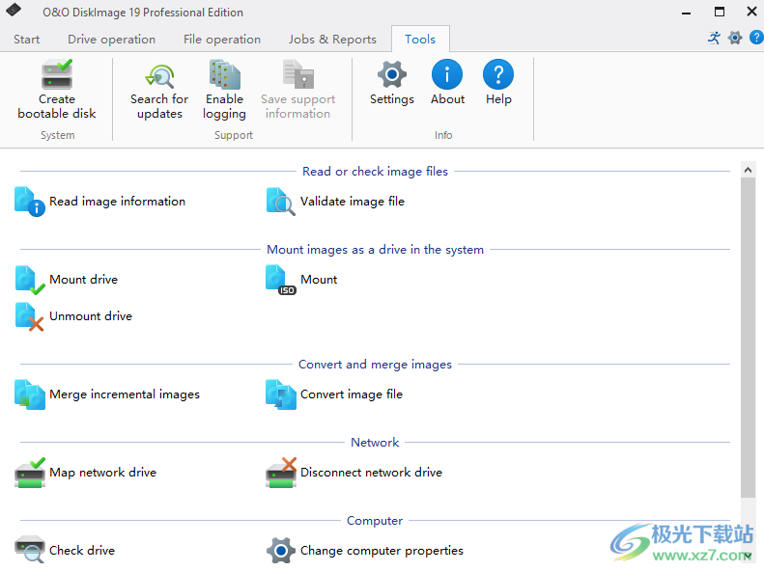Screen dimensions: 764x571
Task: Click the Check drive icon
Action: coord(30,550)
